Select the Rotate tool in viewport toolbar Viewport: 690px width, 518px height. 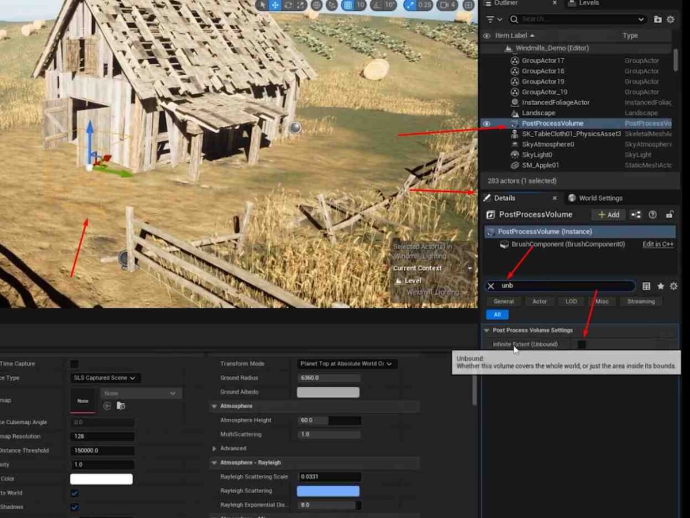(x=287, y=6)
